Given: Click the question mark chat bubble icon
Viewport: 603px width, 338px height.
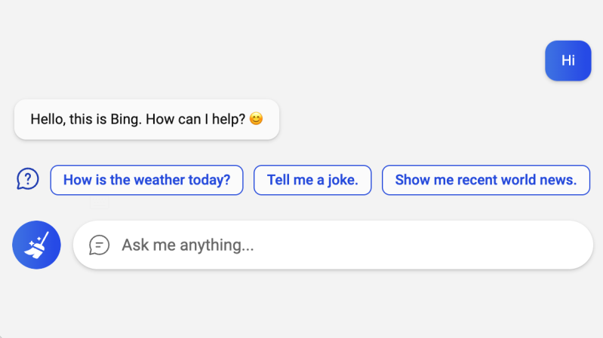Looking at the screenshot, I should (28, 178).
